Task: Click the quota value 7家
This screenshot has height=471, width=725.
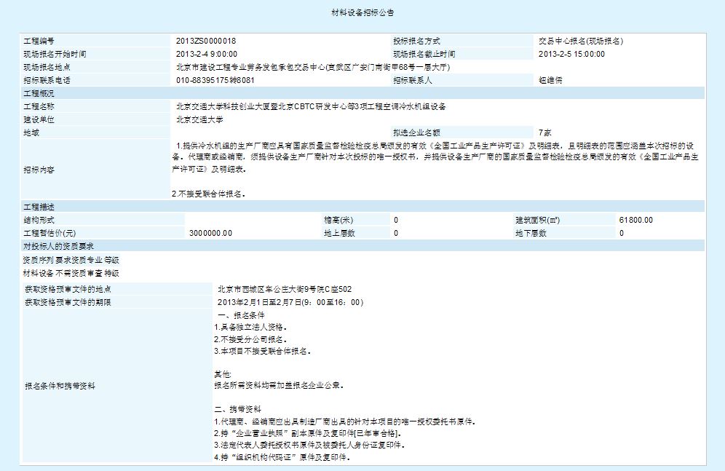Action: coord(545,132)
